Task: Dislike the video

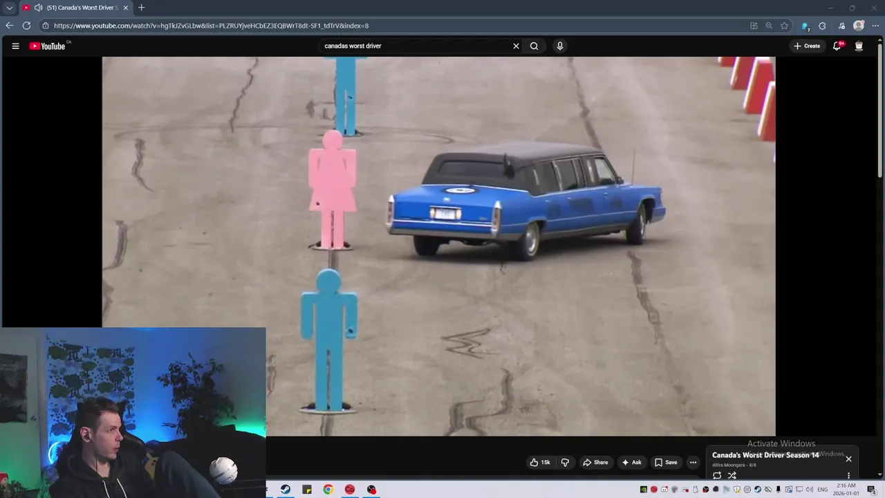Action: (565, 462)
